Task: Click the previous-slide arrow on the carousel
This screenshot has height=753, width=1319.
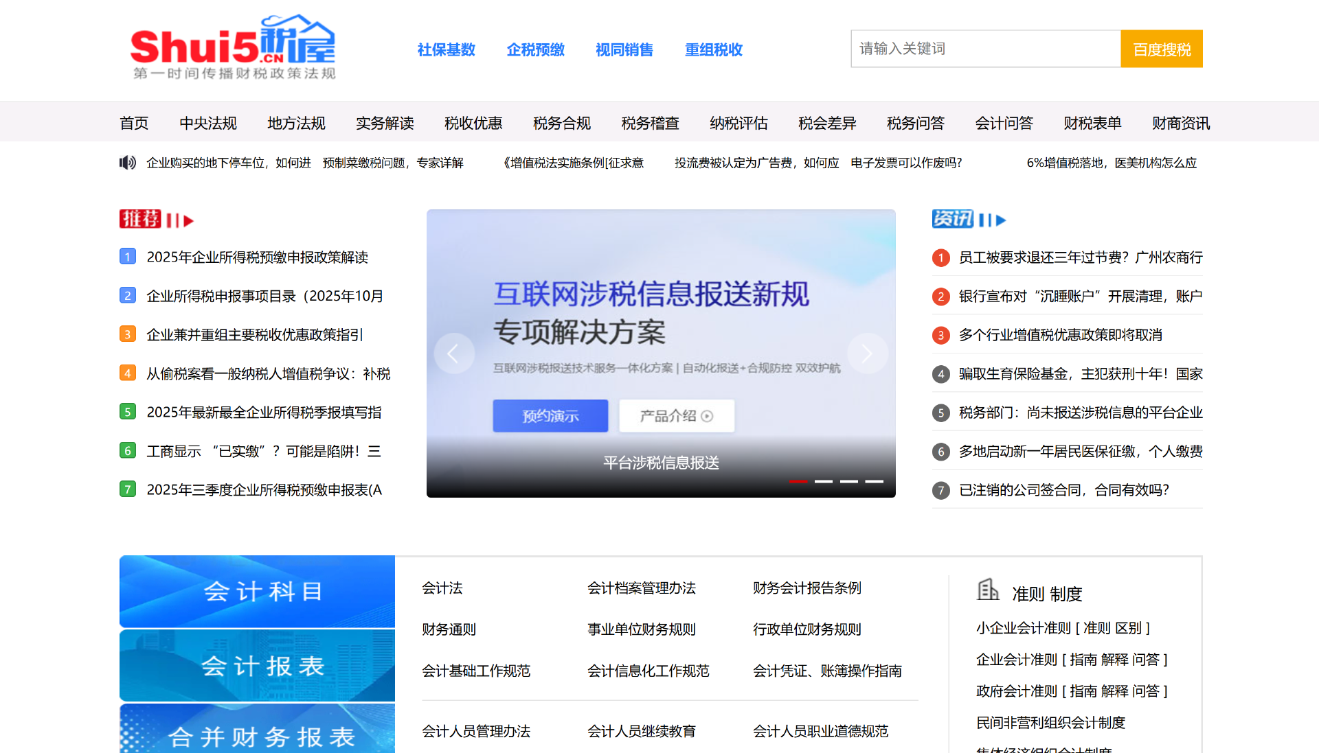Action: [454, 353]
